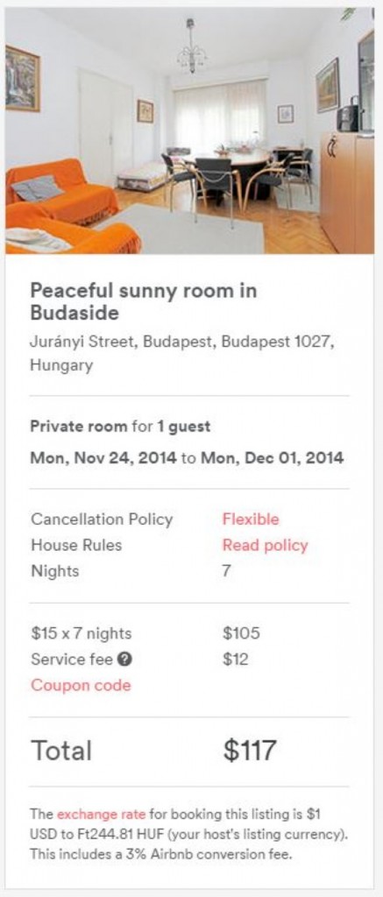The image size is (383, 897).
Task: Click the Total label
Action: coord(60,751)
